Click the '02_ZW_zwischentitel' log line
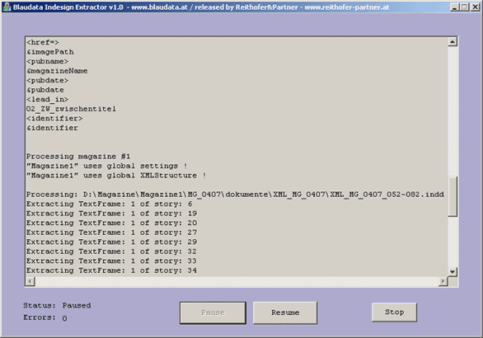 (x=71, y=109)
